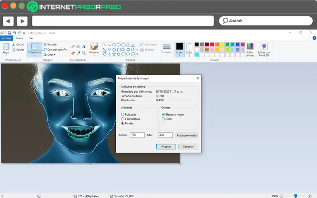Screen dimensions: 317x198
Task: Click the Recortar crop icon
Action: (45, 44)
